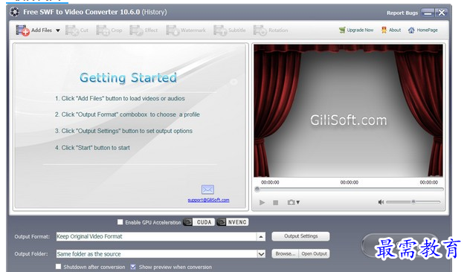Click the GiliSoft.com preview screen
Image resolution: width=467 pixels, height=272 pixels.
349,111
